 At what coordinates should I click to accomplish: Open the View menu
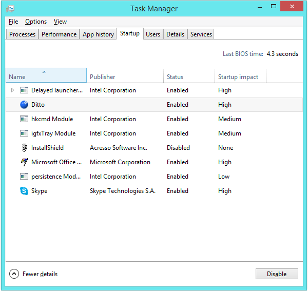tap(60, 22)
